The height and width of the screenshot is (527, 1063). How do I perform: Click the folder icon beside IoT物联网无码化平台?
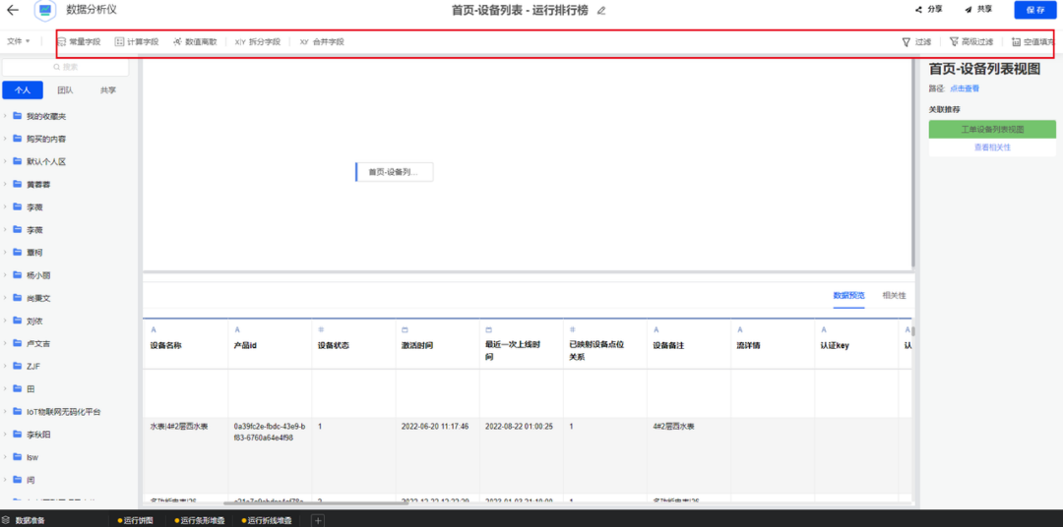pyautogui.click(x=18, y=411)
